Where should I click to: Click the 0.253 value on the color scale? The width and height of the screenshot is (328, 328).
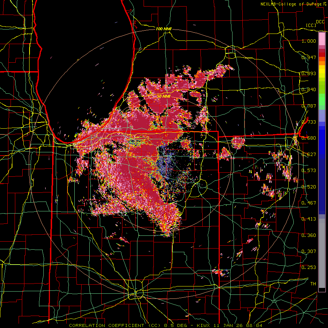coord(309,268)
